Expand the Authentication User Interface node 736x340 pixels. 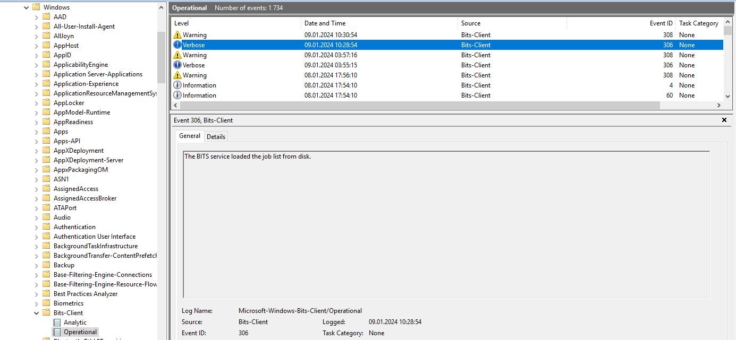pyautogui.click(x=36, y=237)
